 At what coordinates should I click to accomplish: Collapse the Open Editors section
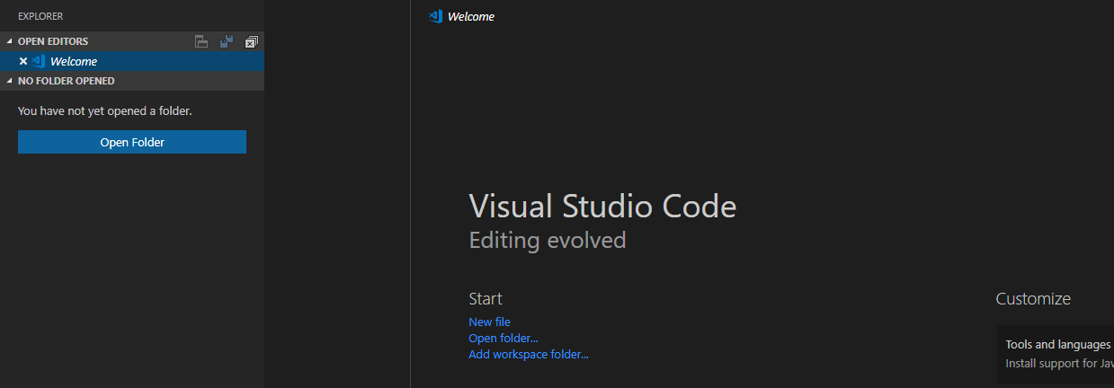click(x=11, y=41)
